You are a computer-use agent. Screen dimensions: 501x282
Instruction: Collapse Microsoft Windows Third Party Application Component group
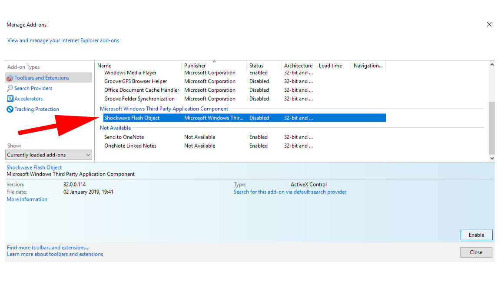[x=164, y=109]
